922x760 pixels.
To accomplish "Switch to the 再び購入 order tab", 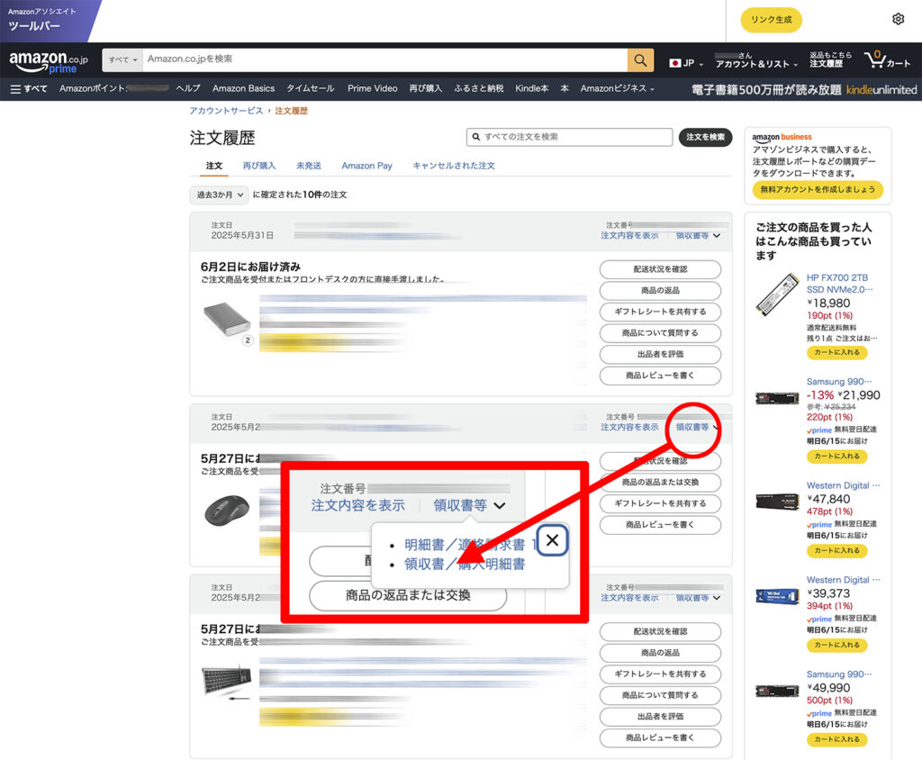I will [259, 166].
